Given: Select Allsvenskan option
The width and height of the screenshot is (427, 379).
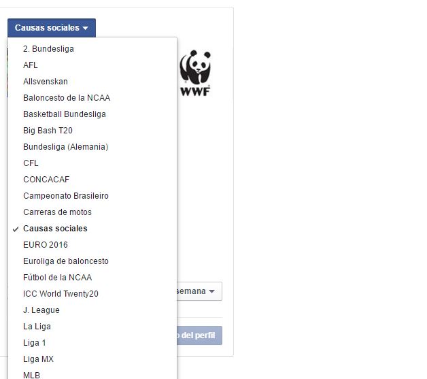Looking at the screenshot, I should [x=92, y=82].
